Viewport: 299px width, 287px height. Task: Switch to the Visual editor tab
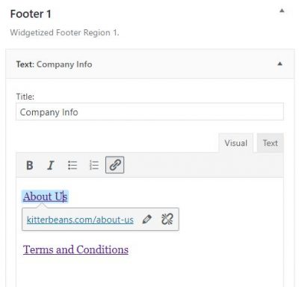236,143
